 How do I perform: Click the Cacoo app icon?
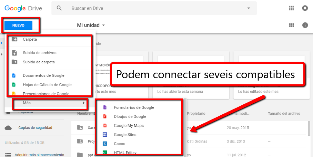[x=105, y=144]
